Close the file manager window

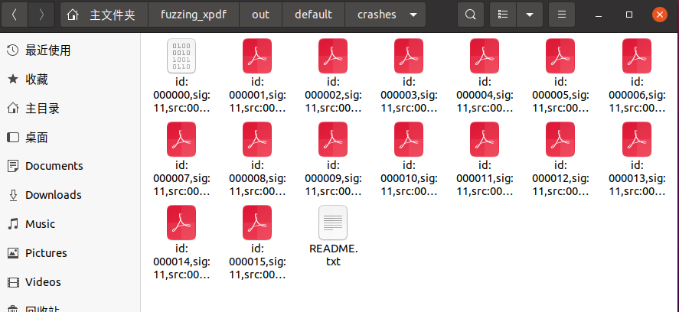click(x=660, y=15)
